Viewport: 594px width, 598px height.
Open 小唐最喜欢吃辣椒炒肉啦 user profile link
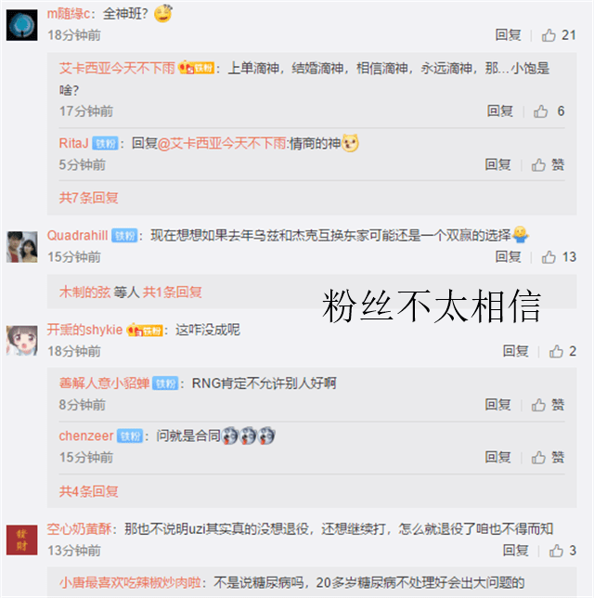pyautogui.click(x=130, y=582)
